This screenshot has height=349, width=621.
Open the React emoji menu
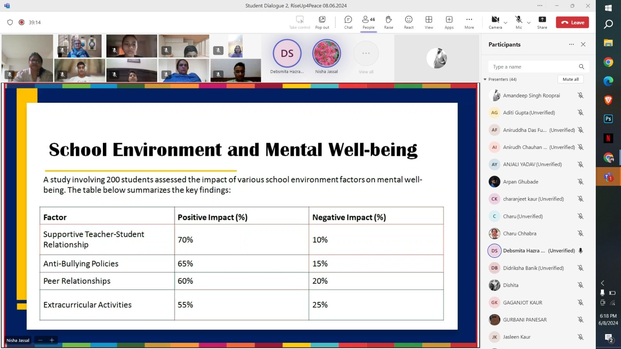[x=409, y=22]
